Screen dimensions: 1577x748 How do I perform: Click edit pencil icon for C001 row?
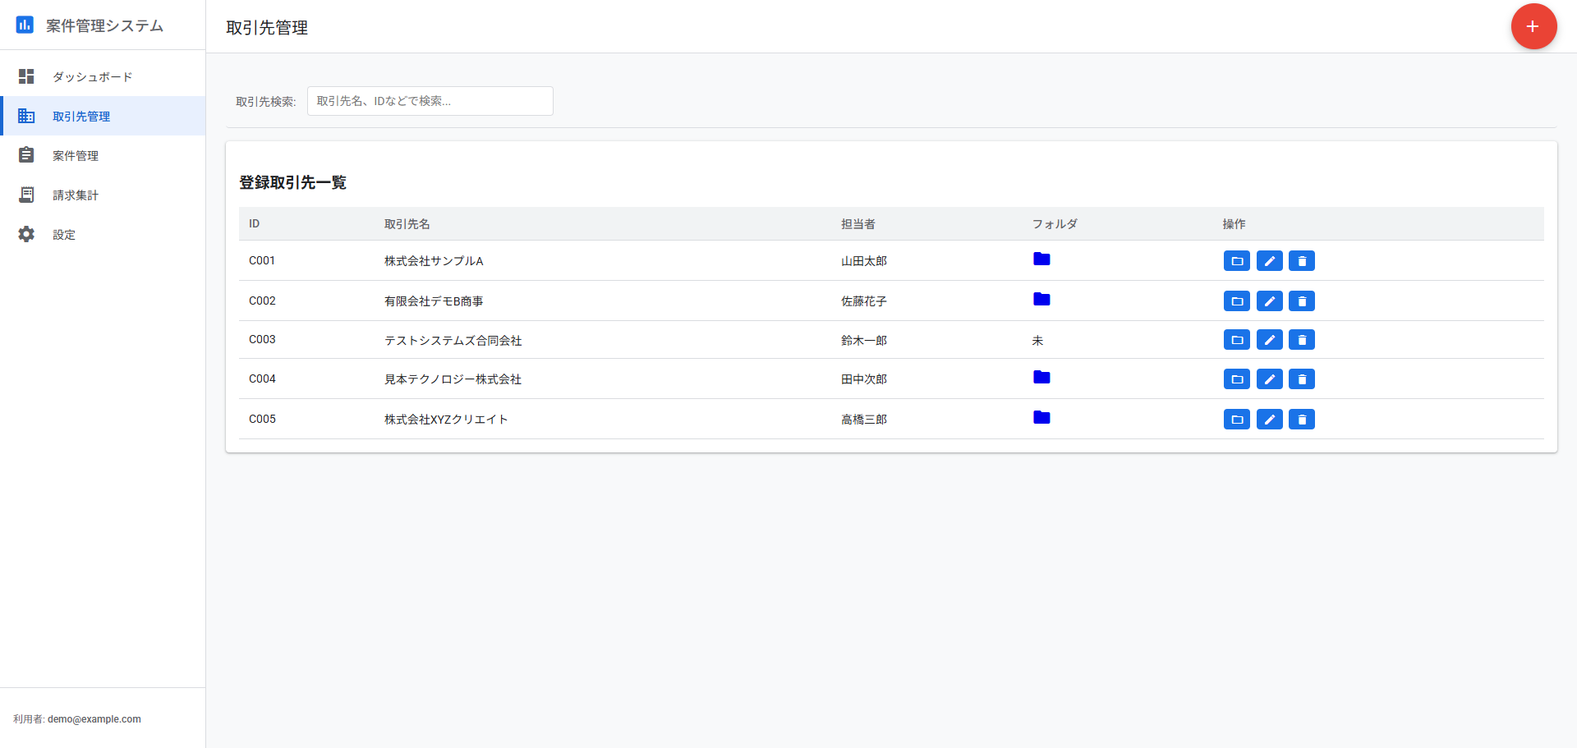point(1269,261)
